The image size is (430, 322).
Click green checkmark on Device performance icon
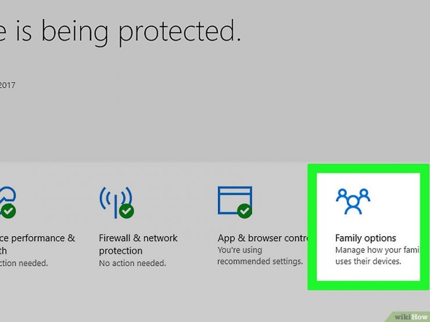pos(8,211)
